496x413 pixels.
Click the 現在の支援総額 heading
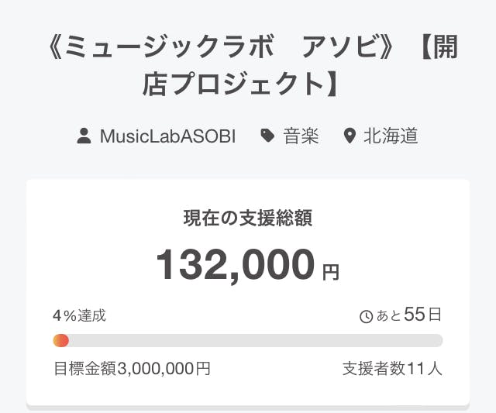point(247,219)
